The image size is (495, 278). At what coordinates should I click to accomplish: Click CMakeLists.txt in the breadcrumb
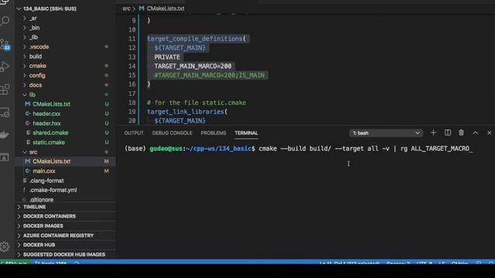(x=166, y=8)
